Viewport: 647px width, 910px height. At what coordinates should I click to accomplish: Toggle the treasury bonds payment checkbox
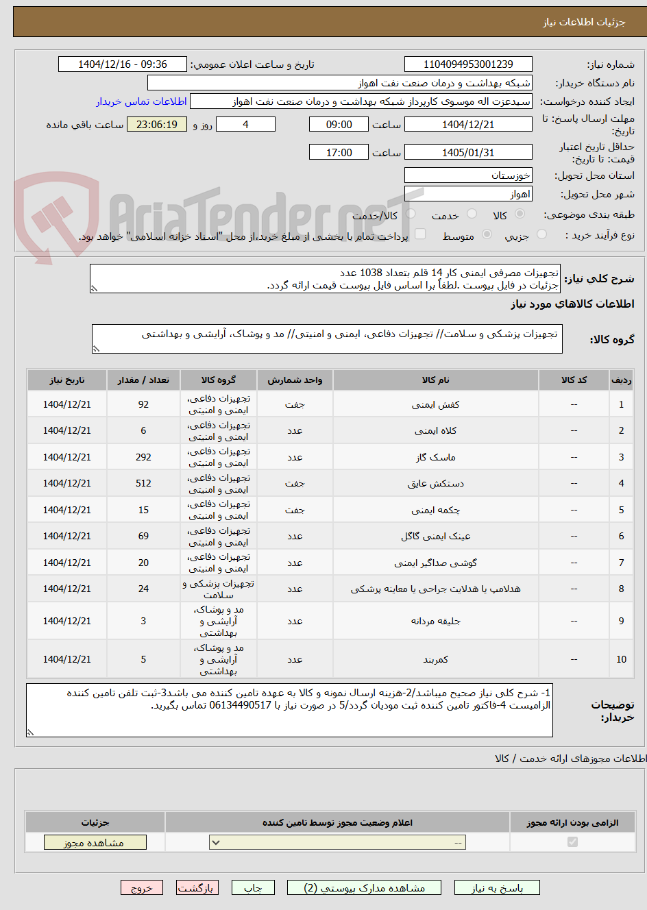pyautogui.click(x=421, y=234)
